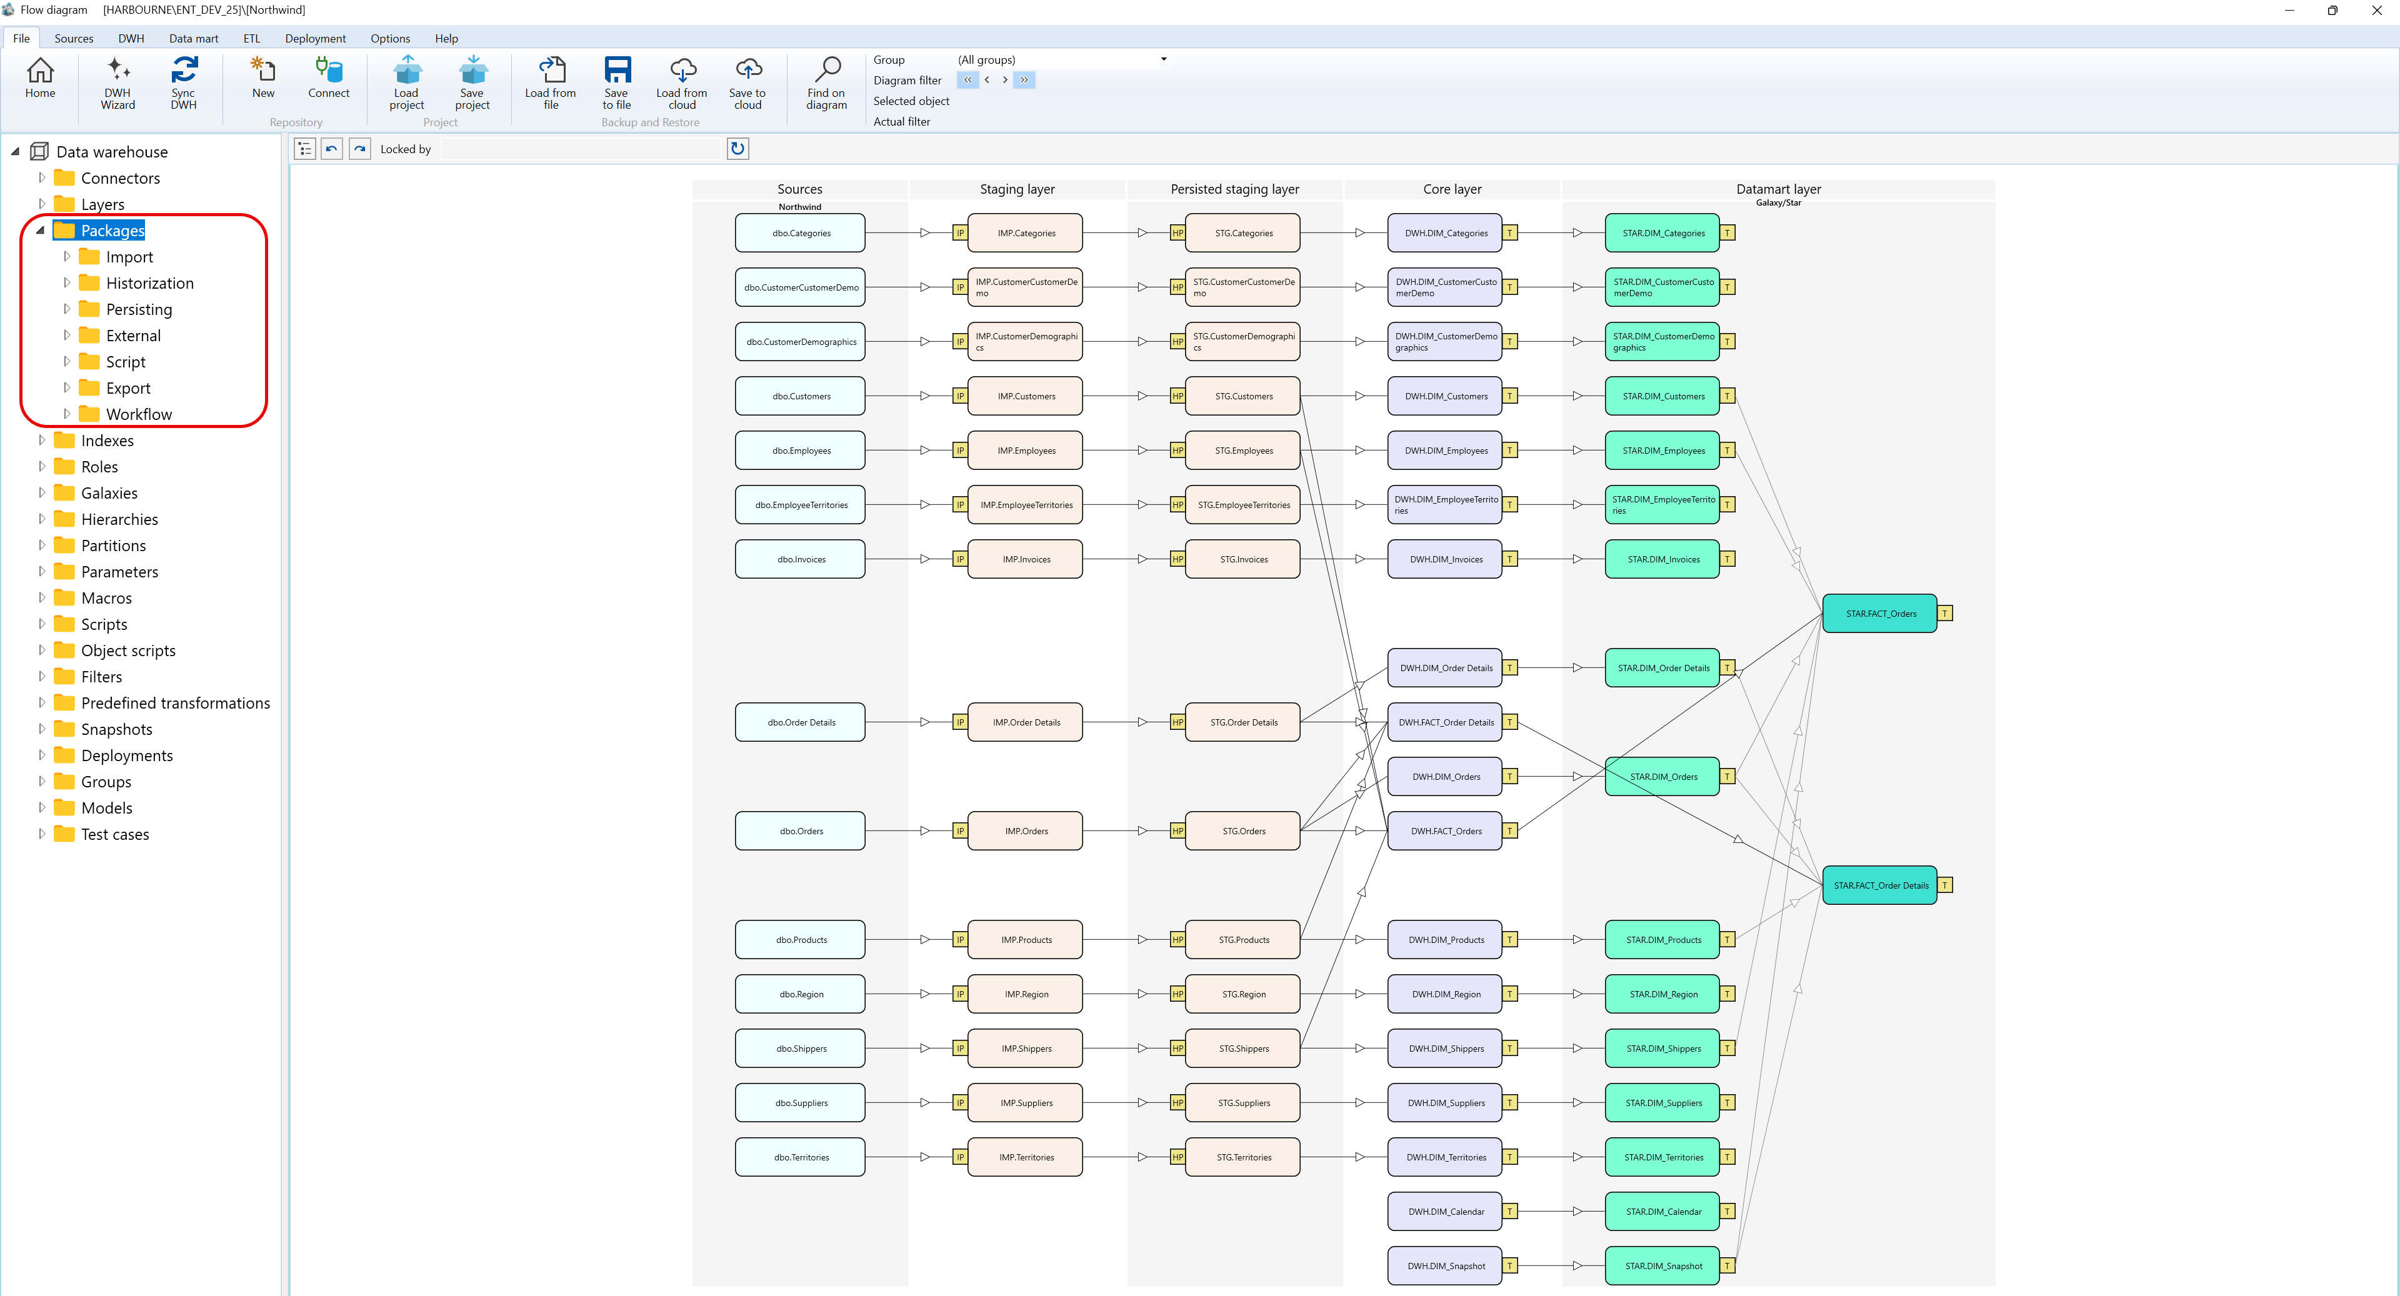Launch the DWH Wizard
Image resolution: width=2400 pixels, height=1296 pixels.
click(117, 83)
